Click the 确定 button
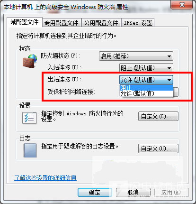Viewport: 196px width, 204px height. click(95, 192)
